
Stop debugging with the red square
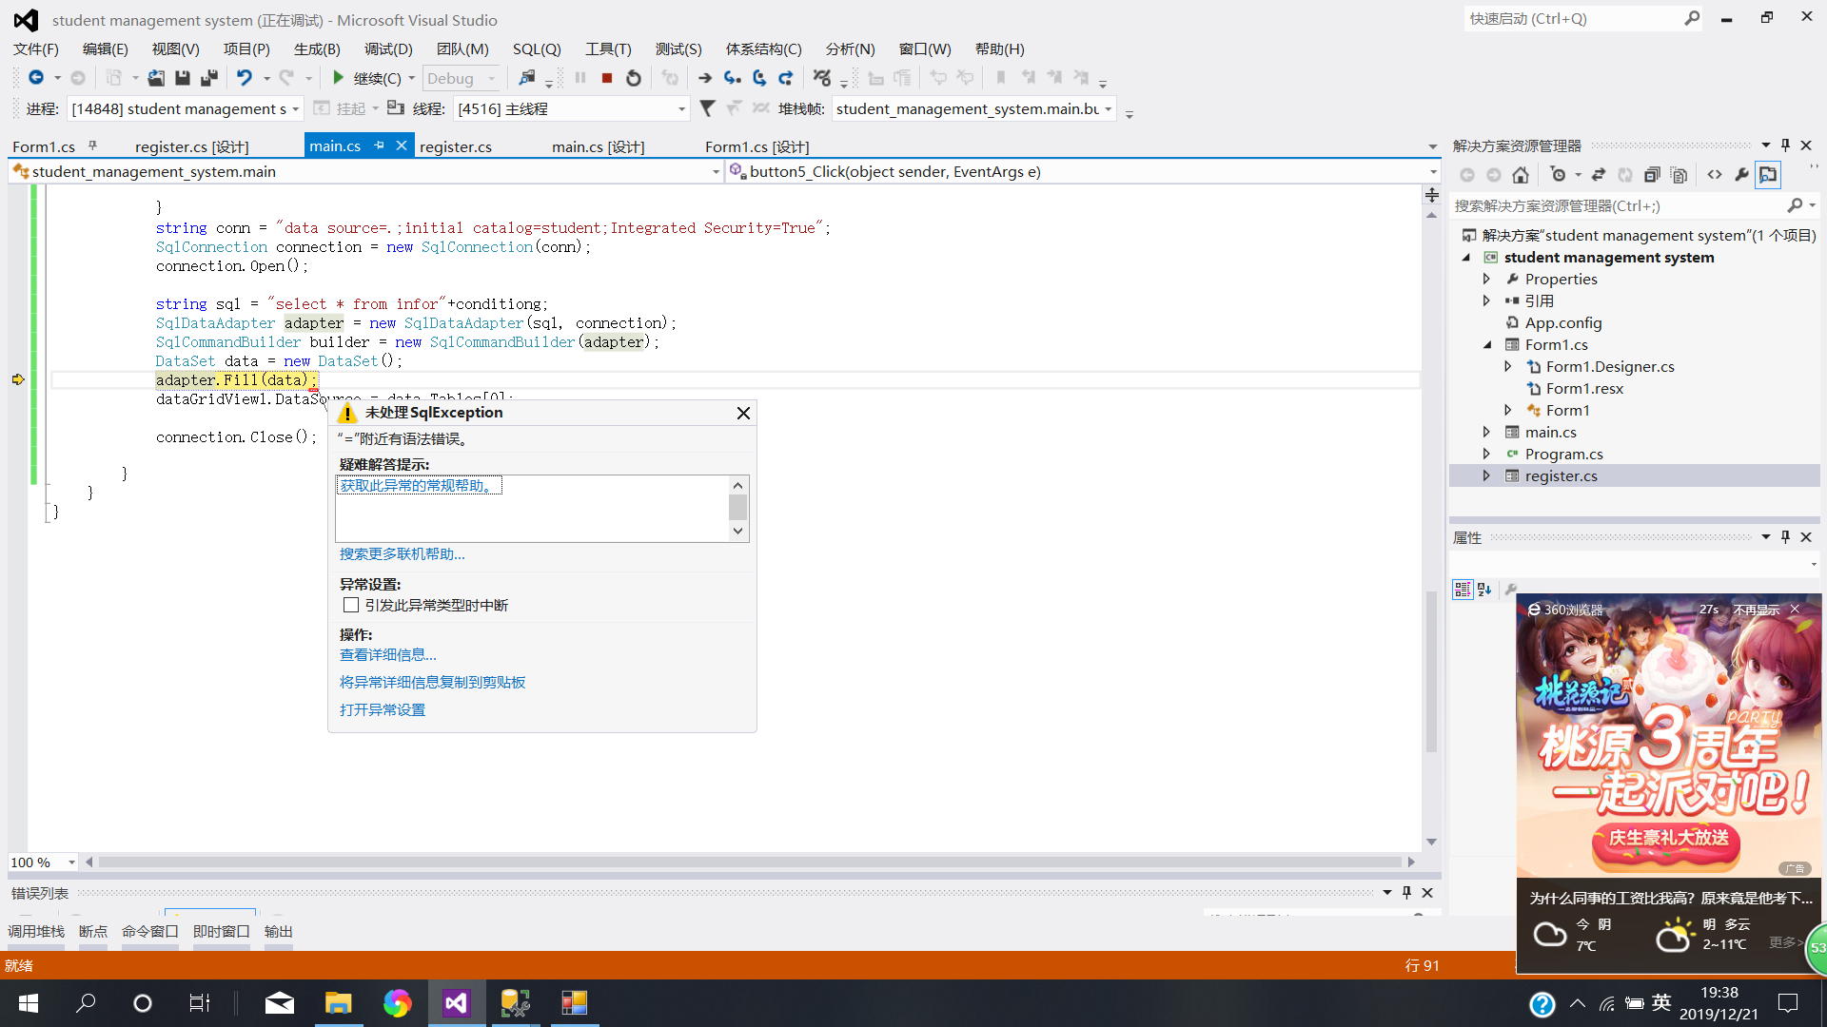click(x=607, y=78)
